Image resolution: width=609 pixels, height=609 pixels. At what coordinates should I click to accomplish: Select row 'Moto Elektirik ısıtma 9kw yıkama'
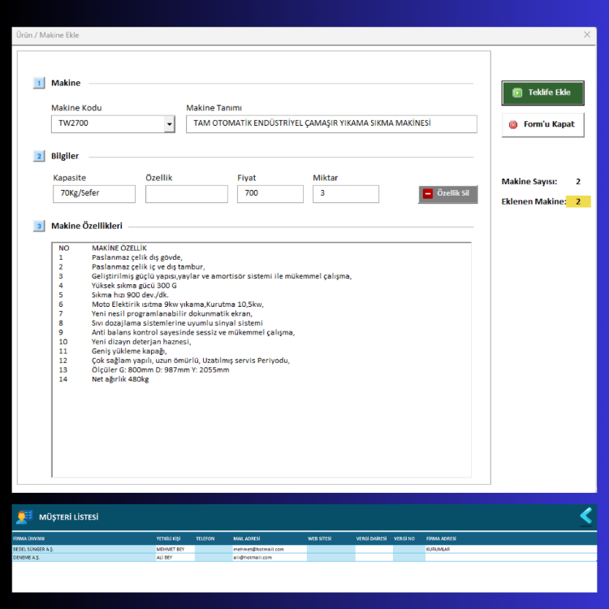point(261,304)
